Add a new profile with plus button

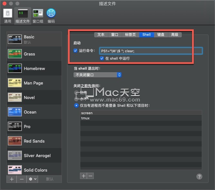click(12, 179)
